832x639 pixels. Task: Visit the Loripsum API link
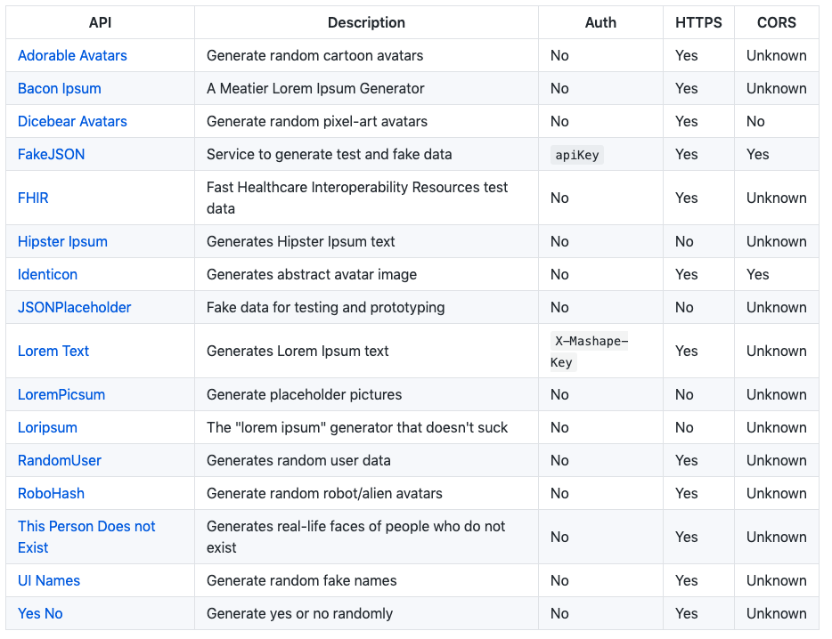coord(47,427)
